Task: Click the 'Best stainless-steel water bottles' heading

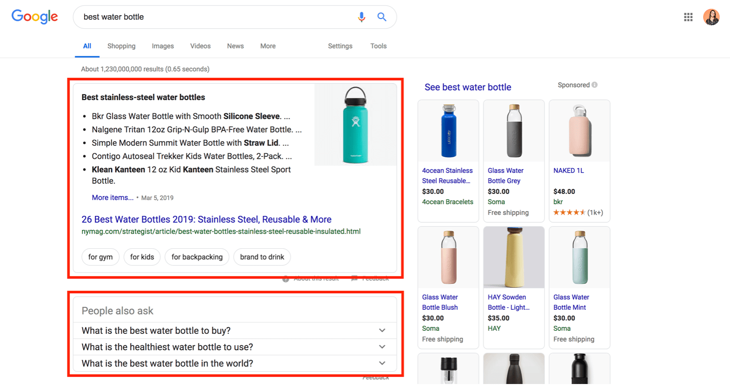Action: [x=143, y=97]
